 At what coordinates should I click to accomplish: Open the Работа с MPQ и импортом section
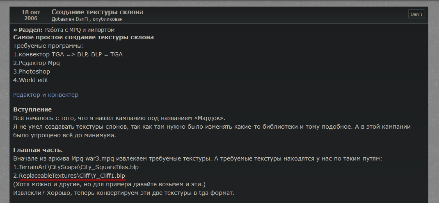click(79, 30)
